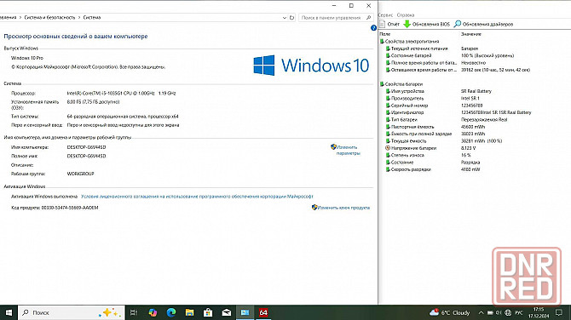Click the network globe tray icon
Image resolution: width=571 pixels, height=320 pixels.
tap(508, 312)
